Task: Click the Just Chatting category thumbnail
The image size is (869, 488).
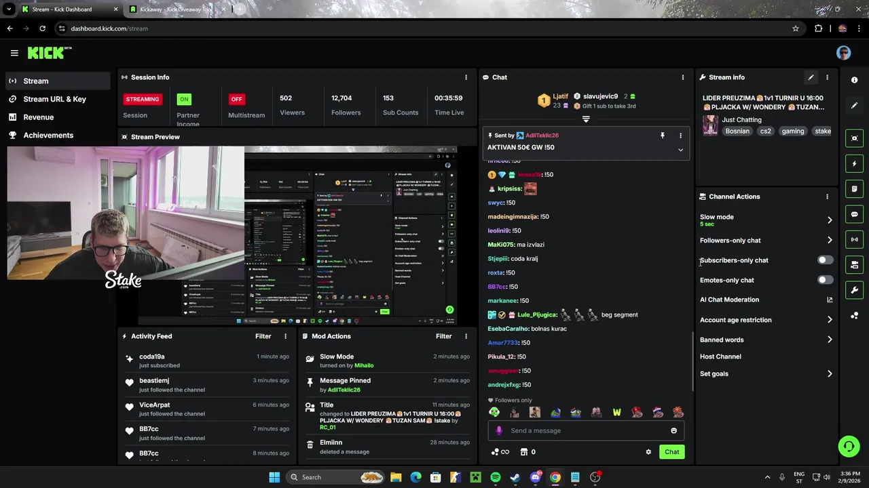Action: (x=710, y=125)
